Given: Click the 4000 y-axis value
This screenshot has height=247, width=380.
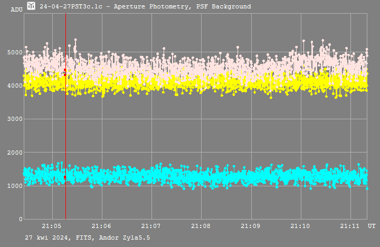Looking at the screenshot, I should pyautogui.click(x=15, y=86).
